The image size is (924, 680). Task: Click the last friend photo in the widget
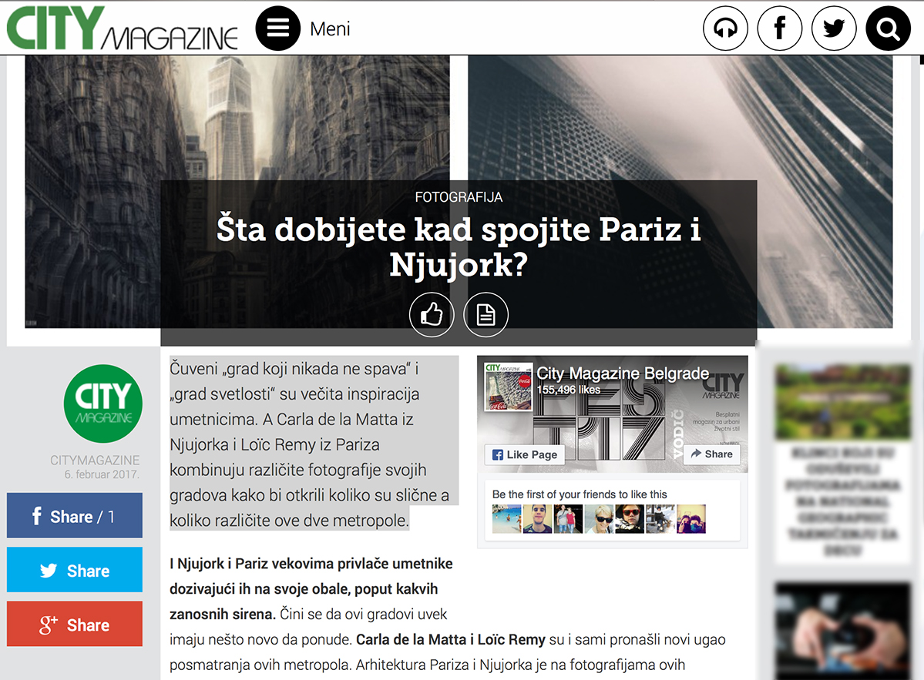coord(691,519)
